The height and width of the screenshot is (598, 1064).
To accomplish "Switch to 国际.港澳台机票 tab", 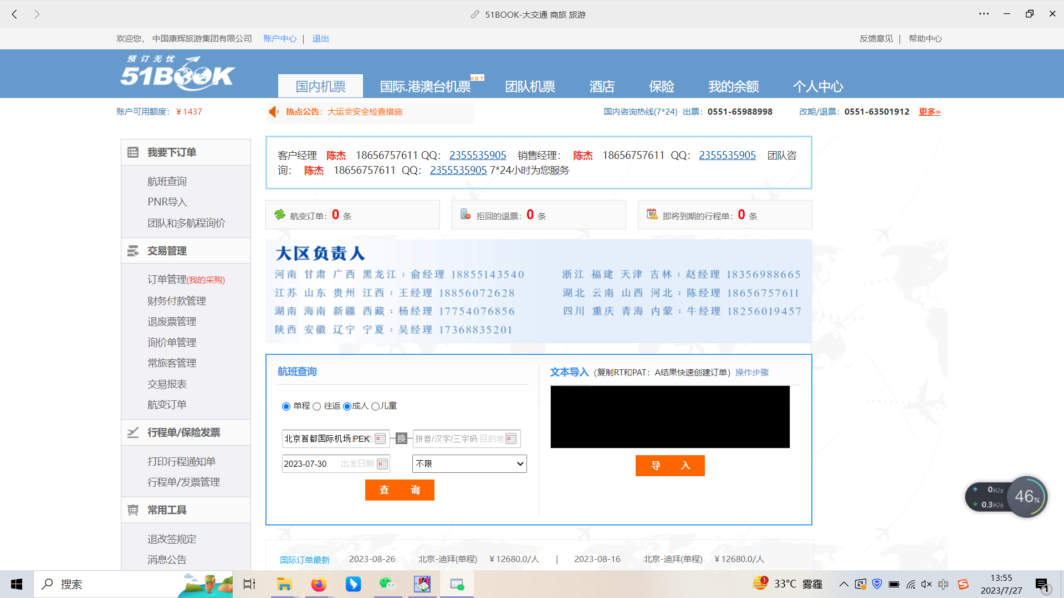I will tap(425, 86).
